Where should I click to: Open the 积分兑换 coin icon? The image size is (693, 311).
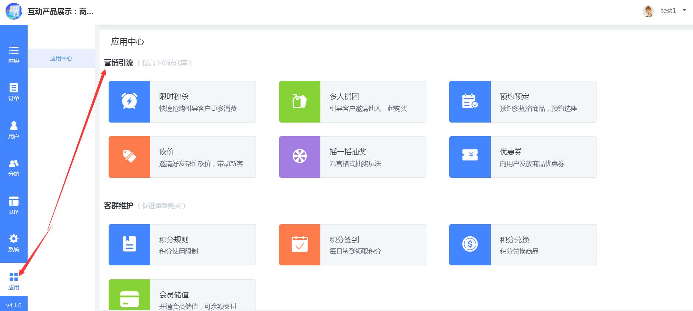tap(469, 244)
